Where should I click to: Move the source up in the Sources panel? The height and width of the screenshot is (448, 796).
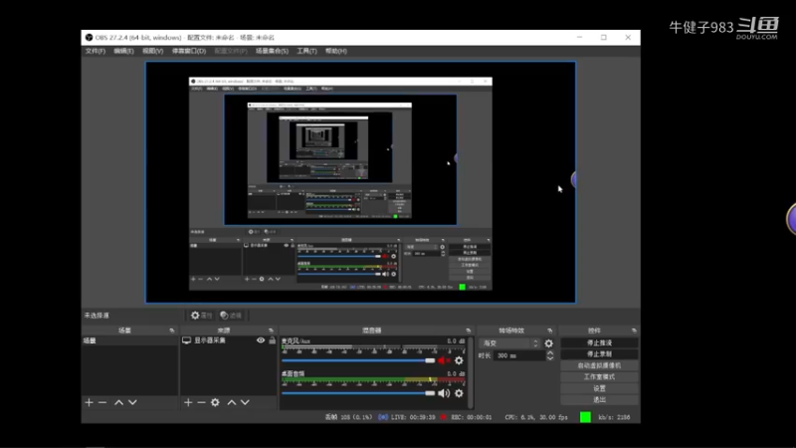232,402
